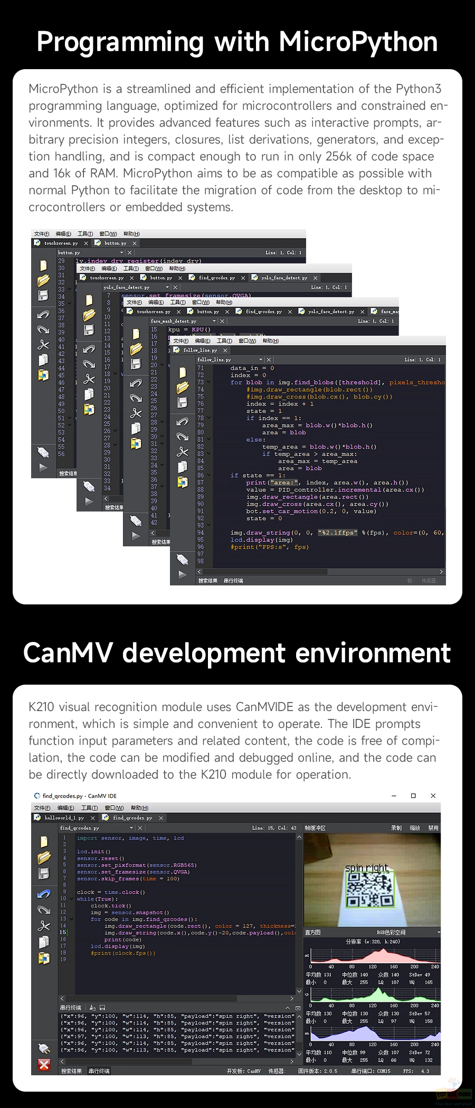This screenshot has height=1108, width=475.
Task: Open a file in find_qrcodes.py CanMV IDE window
Action: [44, 858]
